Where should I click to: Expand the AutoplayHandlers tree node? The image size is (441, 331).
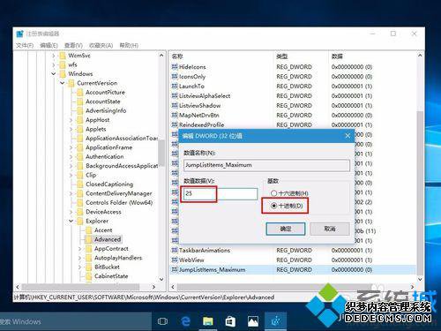pyautogui.click(x=79, y=258)
